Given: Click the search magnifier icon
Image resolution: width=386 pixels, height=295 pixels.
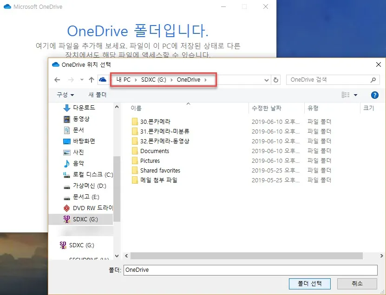Looking at the screenshot, I should pyautogui.click(x=373, y=80).
